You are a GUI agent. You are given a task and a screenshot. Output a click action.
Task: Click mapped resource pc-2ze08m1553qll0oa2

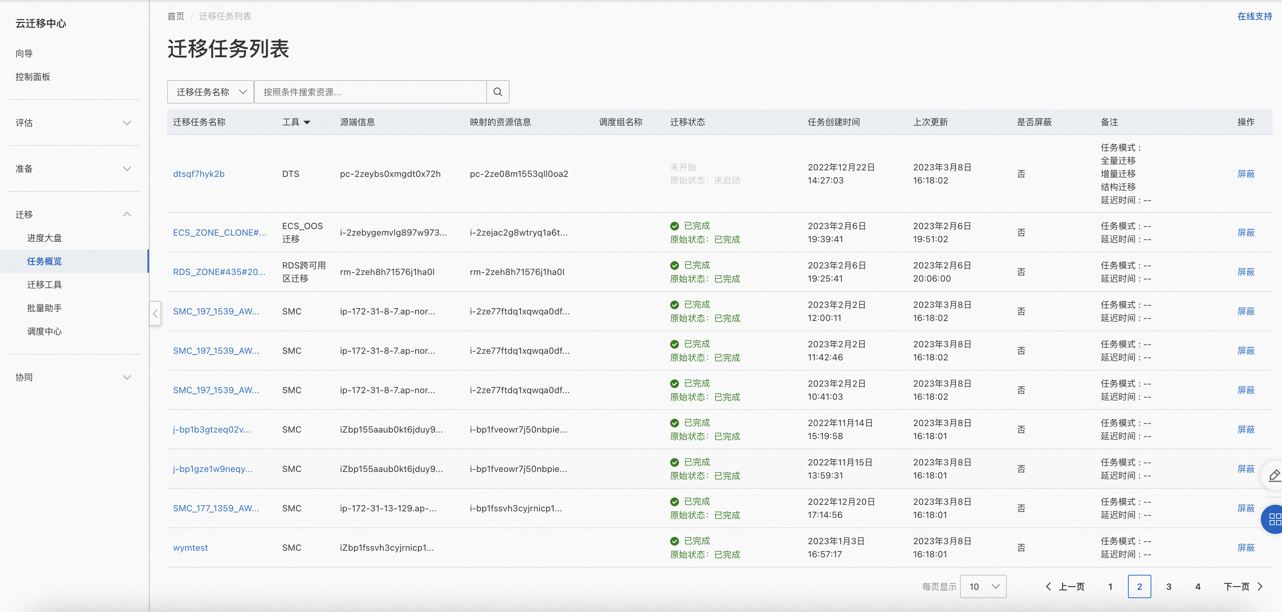(x=519, y=174)
